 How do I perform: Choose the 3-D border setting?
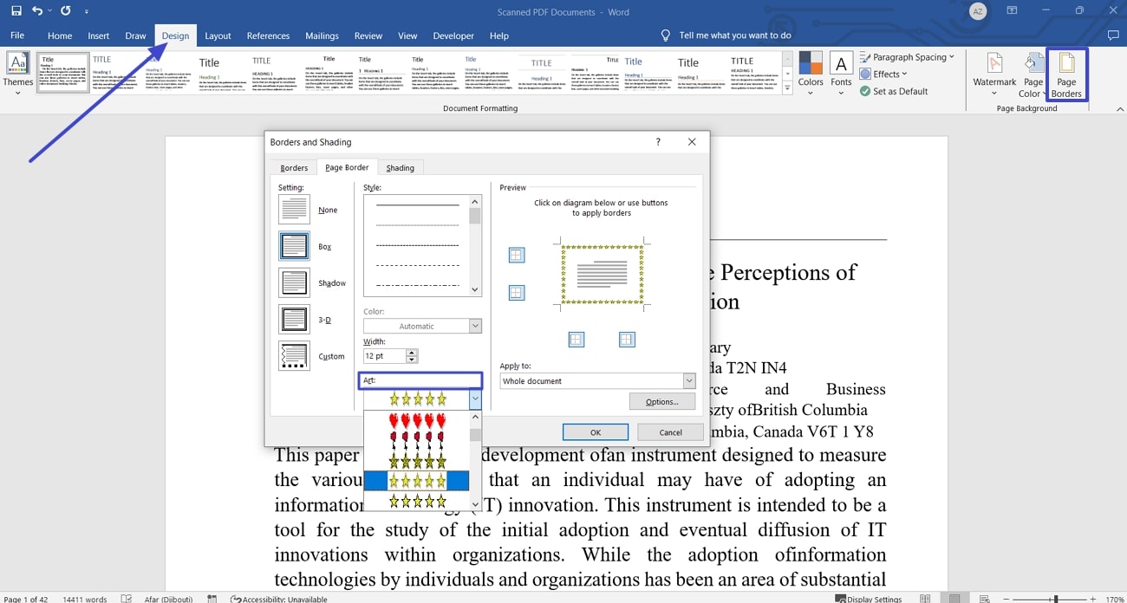(295, 320)
